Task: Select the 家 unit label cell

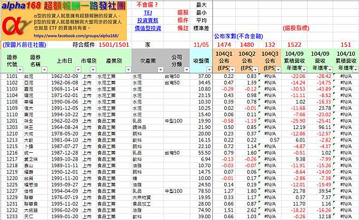Action: click(148, 45)
